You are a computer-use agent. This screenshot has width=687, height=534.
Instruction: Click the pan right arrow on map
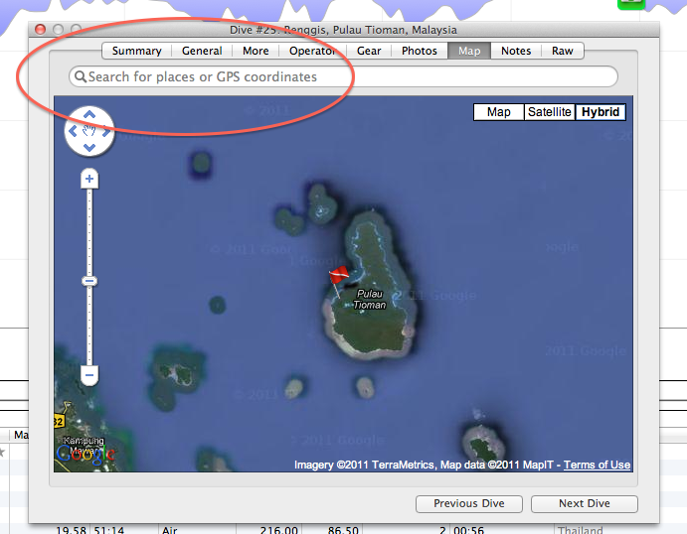(106, 131)
